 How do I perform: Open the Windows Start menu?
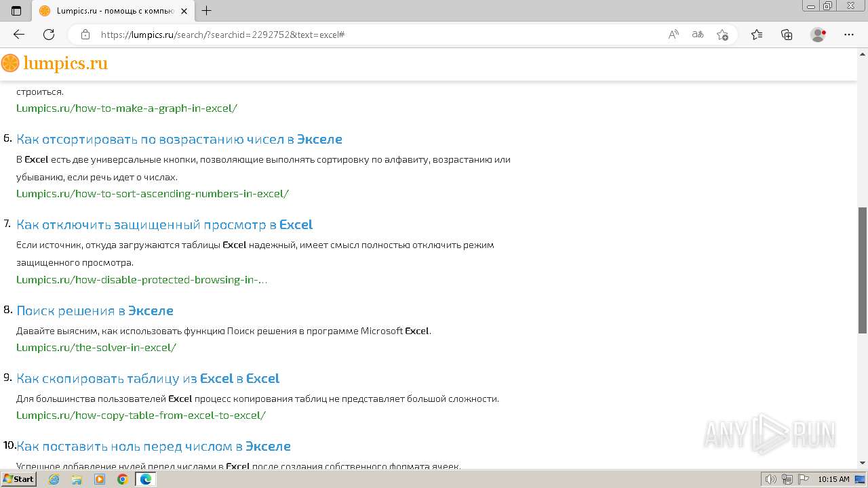point(19,479)
